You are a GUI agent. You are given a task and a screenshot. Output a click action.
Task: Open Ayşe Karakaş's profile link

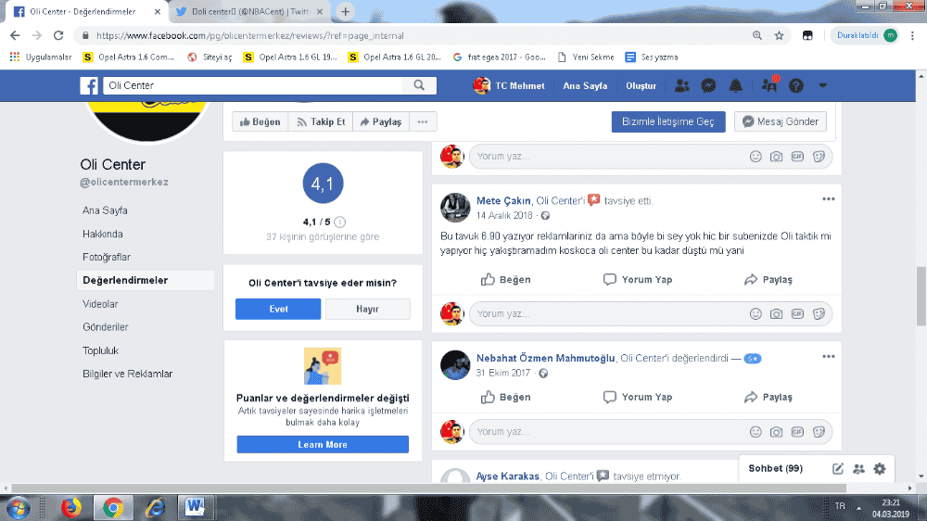point(508,477)
